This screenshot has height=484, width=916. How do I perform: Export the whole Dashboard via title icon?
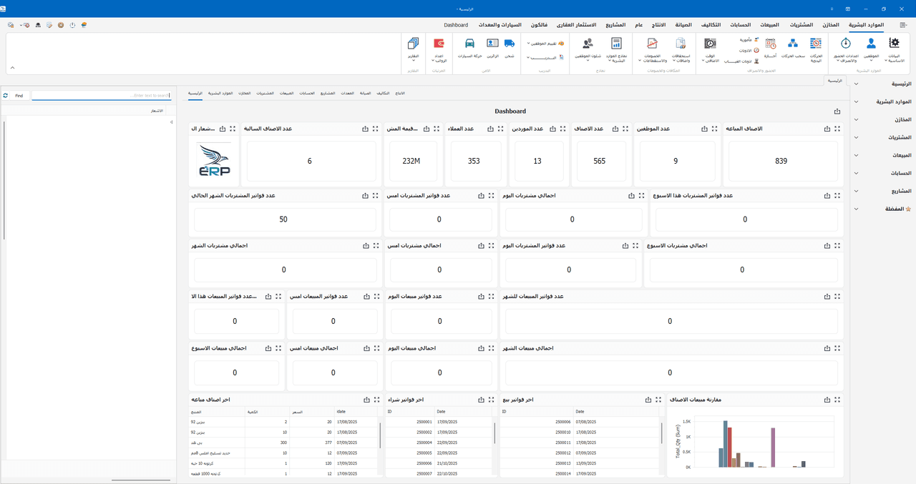(837, 112)
